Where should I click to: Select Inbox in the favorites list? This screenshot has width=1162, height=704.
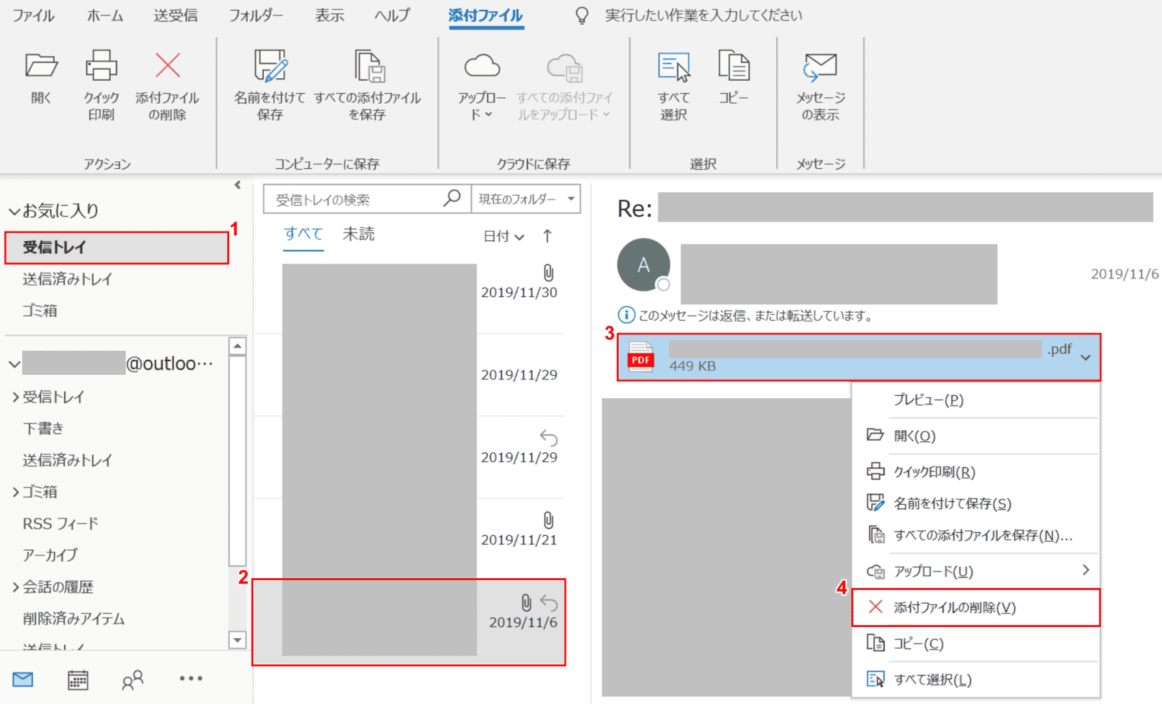coord(117,248)
